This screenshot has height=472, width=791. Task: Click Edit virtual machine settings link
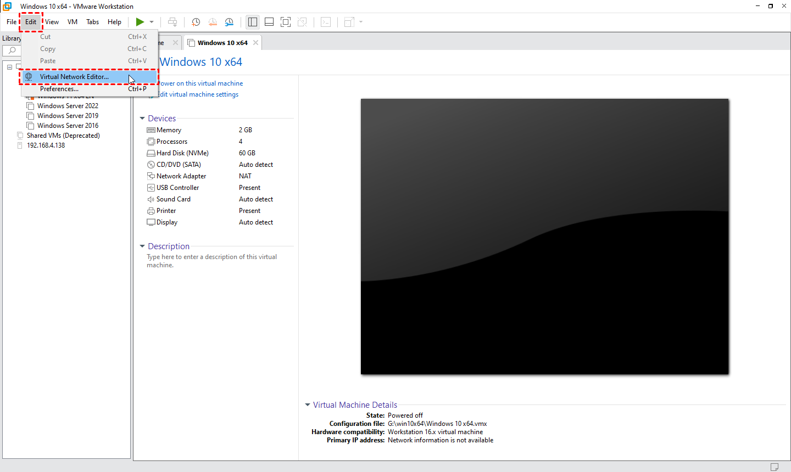198,94
